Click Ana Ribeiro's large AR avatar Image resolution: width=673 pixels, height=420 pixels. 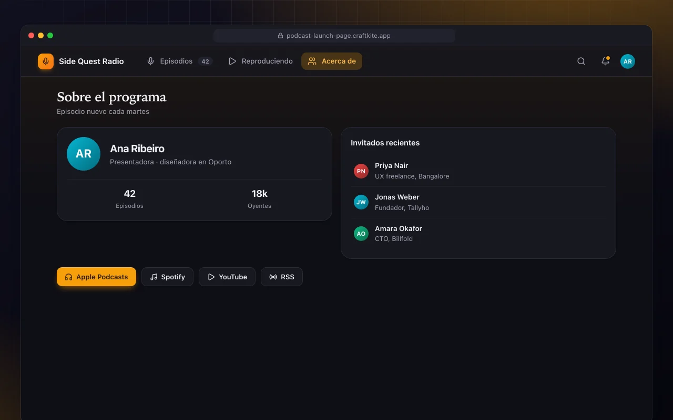(x=84, y=154)
